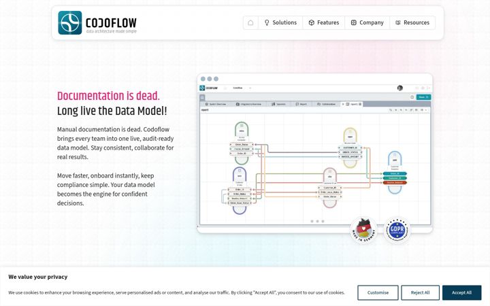The image size is (490, 306).
Task: Open the Solutions menu
Action: click(x=280, y=22)
